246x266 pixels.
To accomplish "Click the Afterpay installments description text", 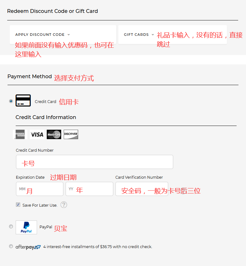I will point(98,247).
